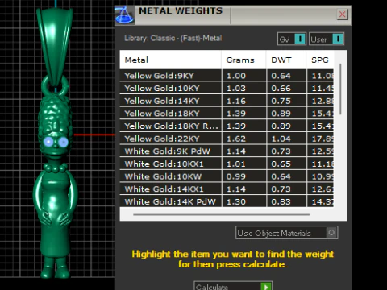
Task: Select the Yellow Gold:14KY row
Action: [x=227, y=101]
